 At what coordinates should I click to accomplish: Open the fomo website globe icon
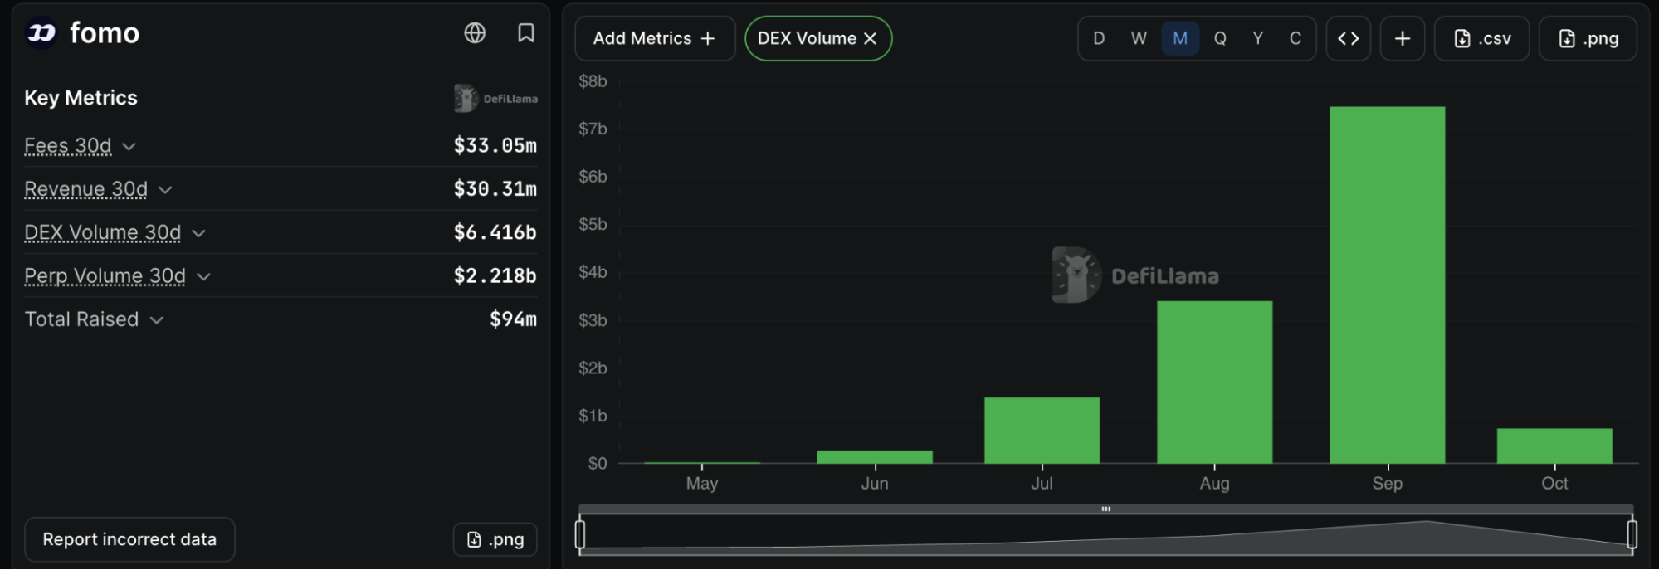coord(475,33)
